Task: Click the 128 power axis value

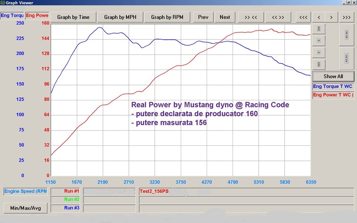Action: 46,54
